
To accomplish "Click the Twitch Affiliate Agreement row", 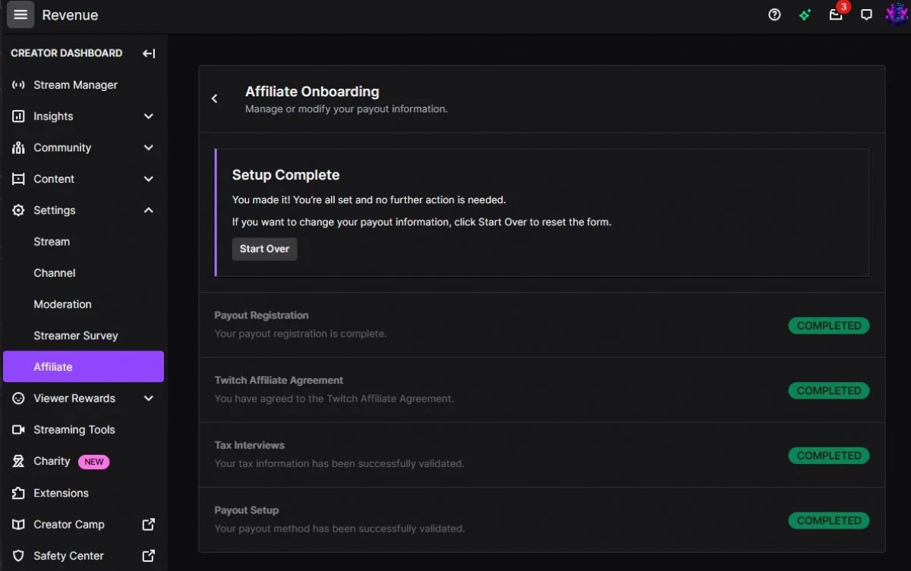I will coord(542,390).
